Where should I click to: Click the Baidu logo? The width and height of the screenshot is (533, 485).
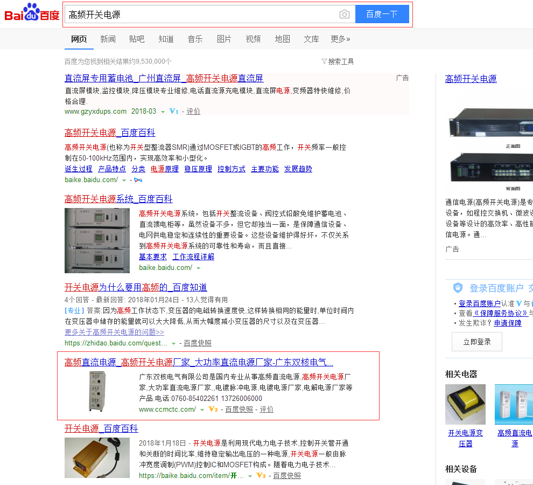tap(32, 13)
